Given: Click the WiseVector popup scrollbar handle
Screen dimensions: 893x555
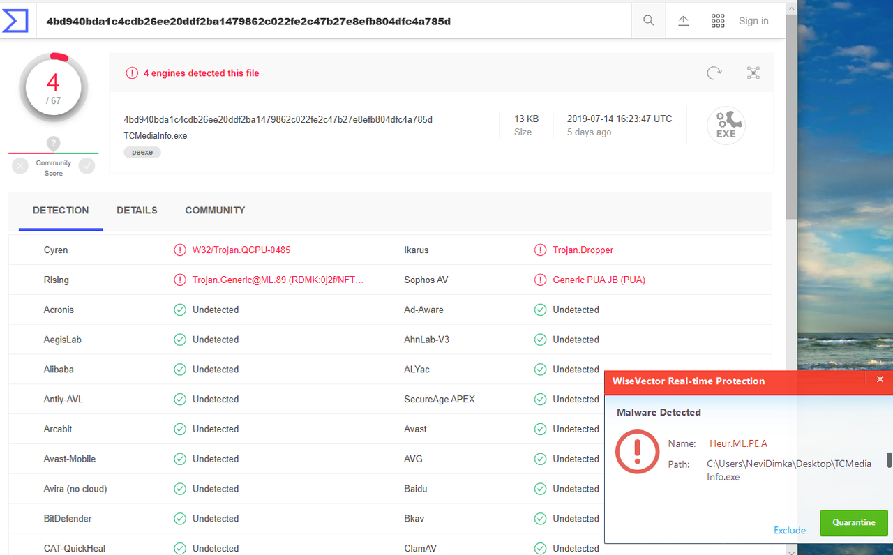Looking at the screenshot, I should tap(889, 459).
